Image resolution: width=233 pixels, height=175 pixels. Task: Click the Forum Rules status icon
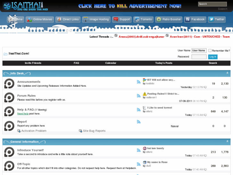[x=9, y=97]
